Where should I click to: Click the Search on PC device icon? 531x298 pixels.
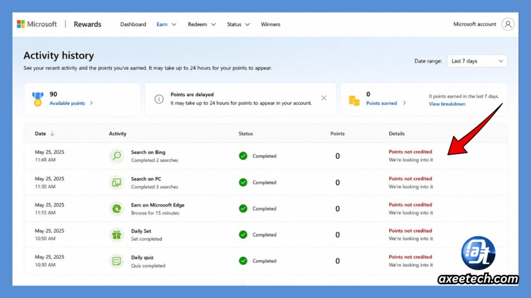pyautogui.click(x=117, y=182)
